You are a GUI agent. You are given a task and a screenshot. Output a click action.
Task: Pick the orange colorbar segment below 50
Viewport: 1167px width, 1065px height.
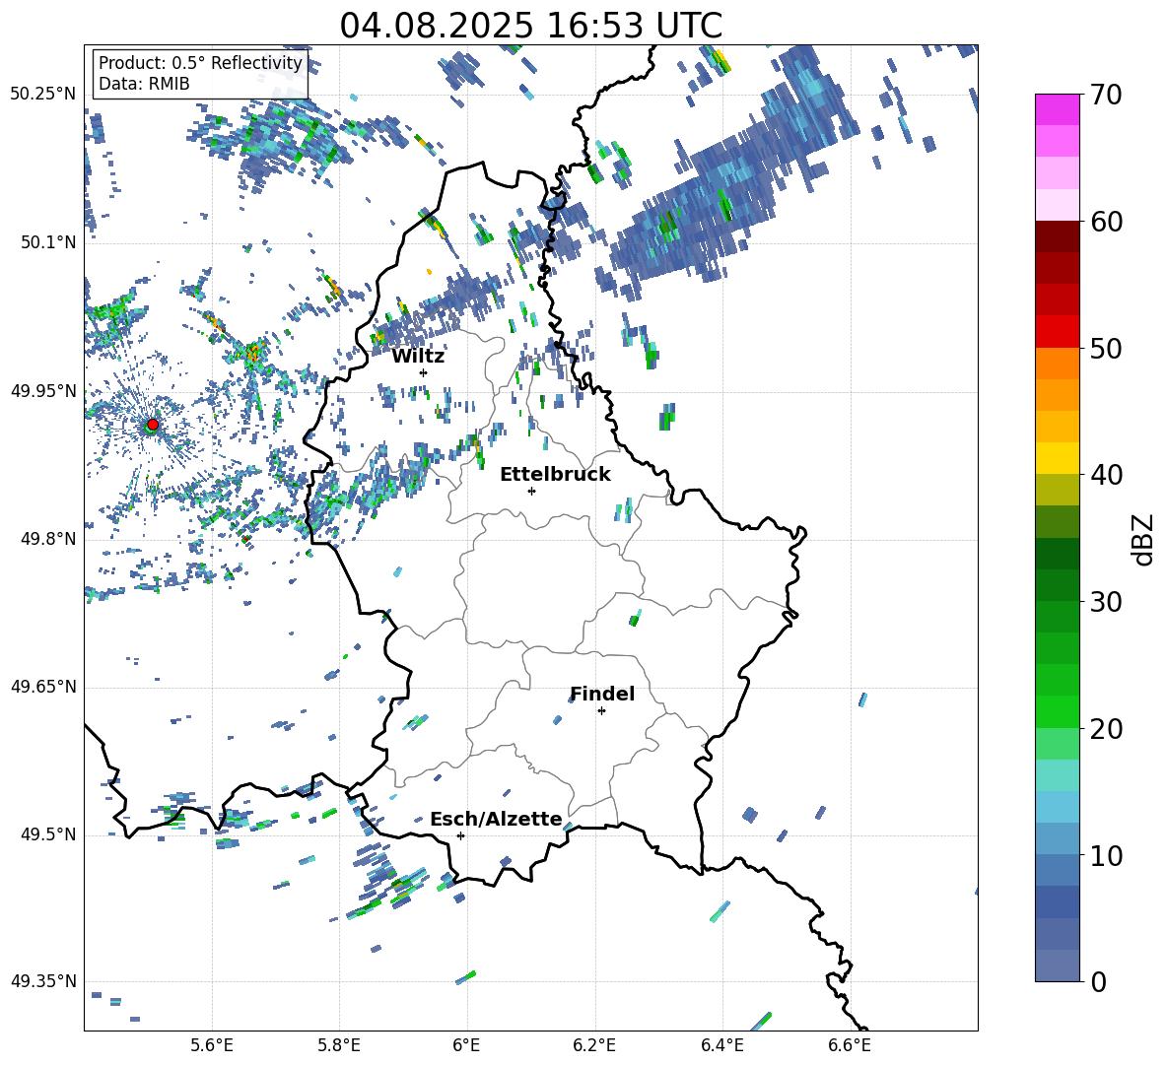coord(1057,363)
